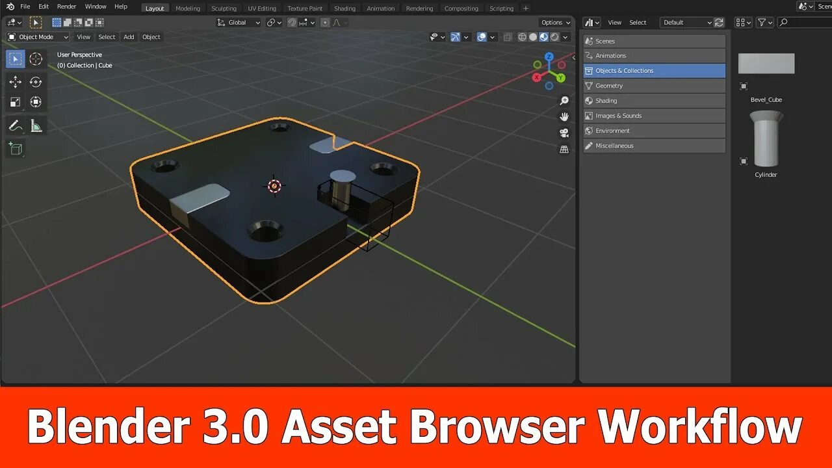
Task: Select the Cylinder asset thumbnail
Action: (766, 139)
